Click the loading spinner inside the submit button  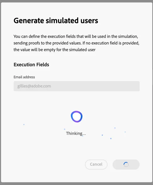click(x=126, y=164)
